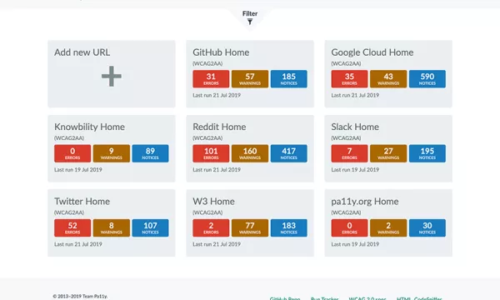Click W3 Home's 183 notices badge
Viewport: 500px width, 300px height.
coord(289,228)
